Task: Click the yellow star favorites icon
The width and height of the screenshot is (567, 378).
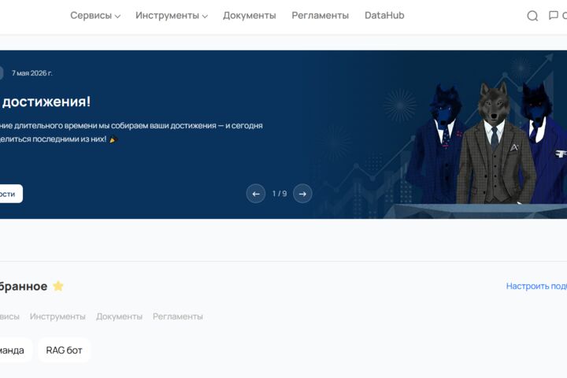Action: (57, 286)
